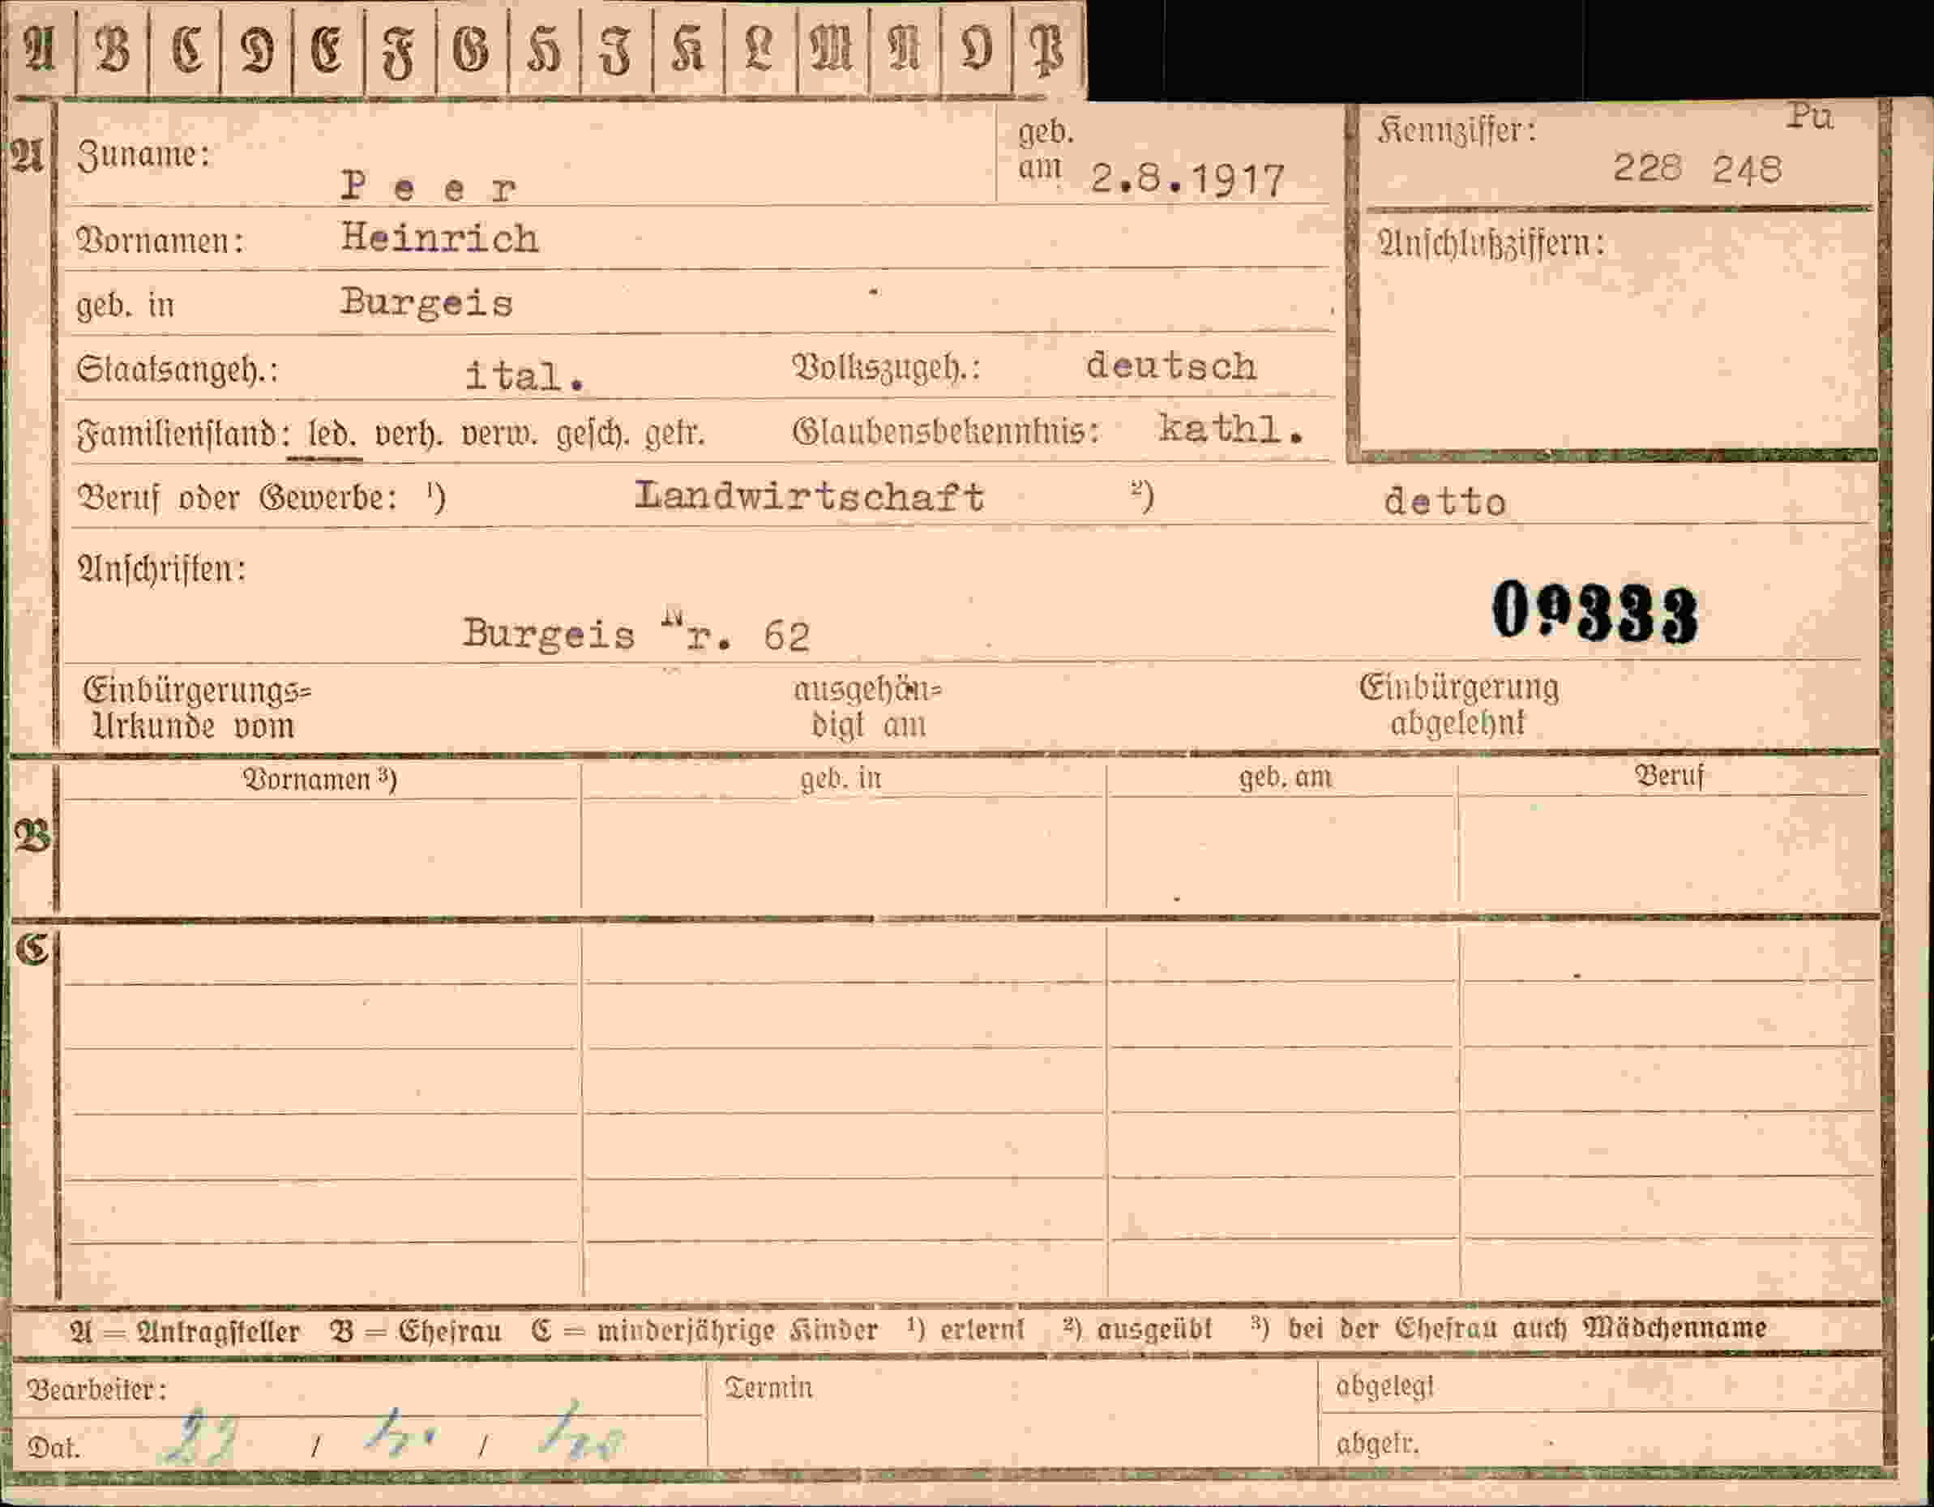Click the 'verh.' marital status option

[409, 435]
